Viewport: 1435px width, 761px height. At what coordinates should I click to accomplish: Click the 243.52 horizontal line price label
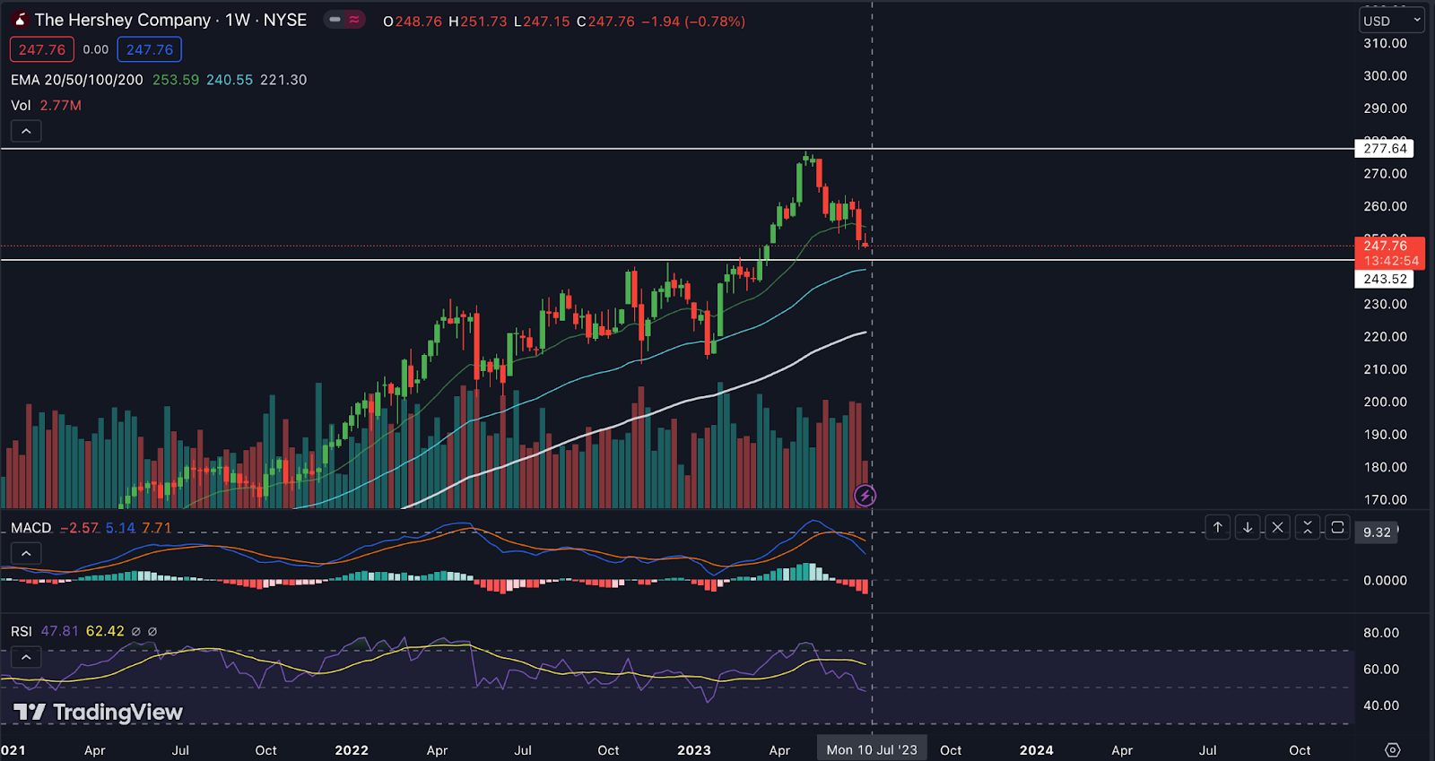point(1385,279)
